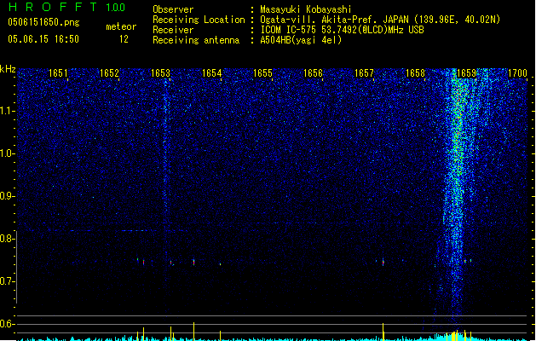536x341 pixels.
Task: Click the 1.0 kHz frequency label
Action: point(7,153)
